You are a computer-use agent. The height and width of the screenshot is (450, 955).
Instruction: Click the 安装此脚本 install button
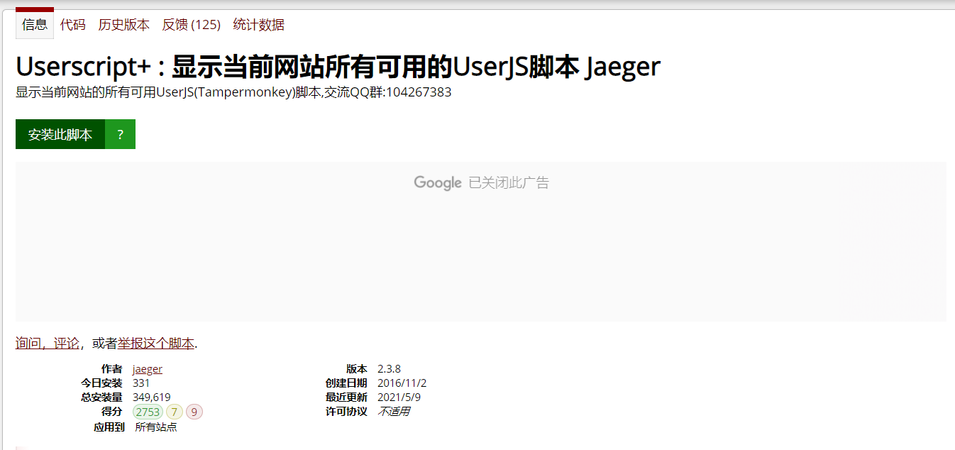[x=60, y=134]
